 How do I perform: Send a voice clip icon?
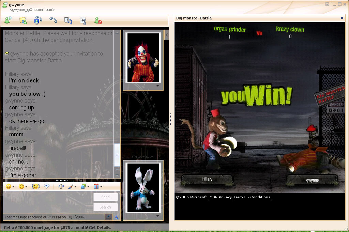pyautogui.click(x=46, y=186)
